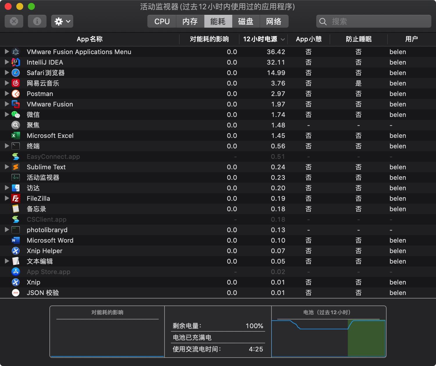Click the Postman app icon

point(16,94)
